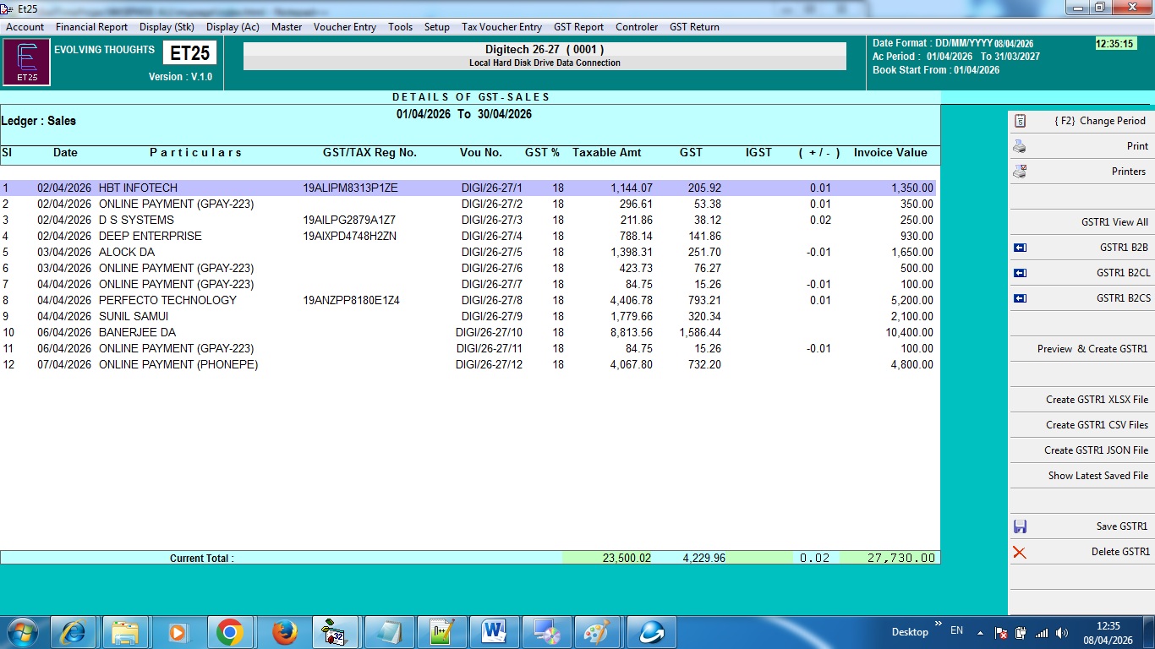Expand hidden system tray icons arrow
Image resolution: width=1155 pixels, height=649 pixels.
point(980,632)
